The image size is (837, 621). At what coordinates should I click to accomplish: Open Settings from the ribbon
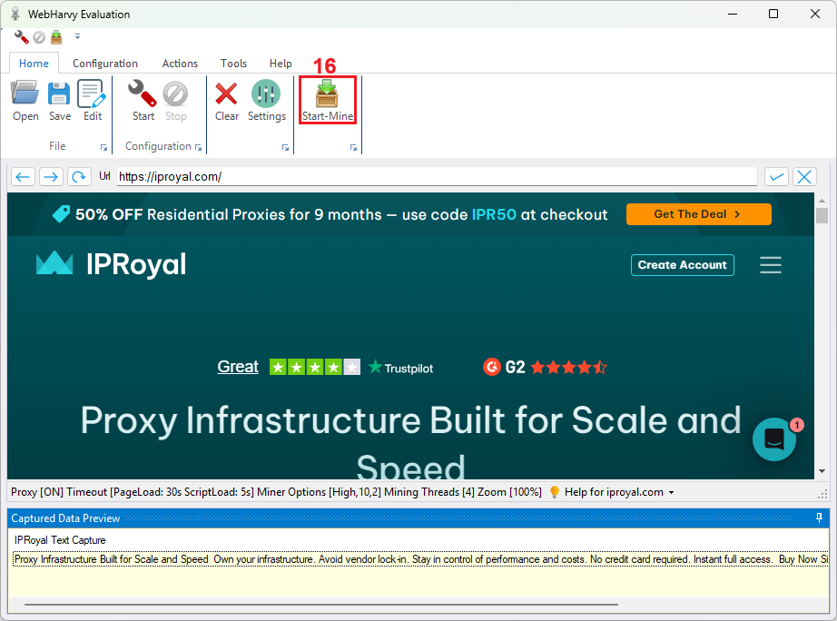[x=266, y=99]
